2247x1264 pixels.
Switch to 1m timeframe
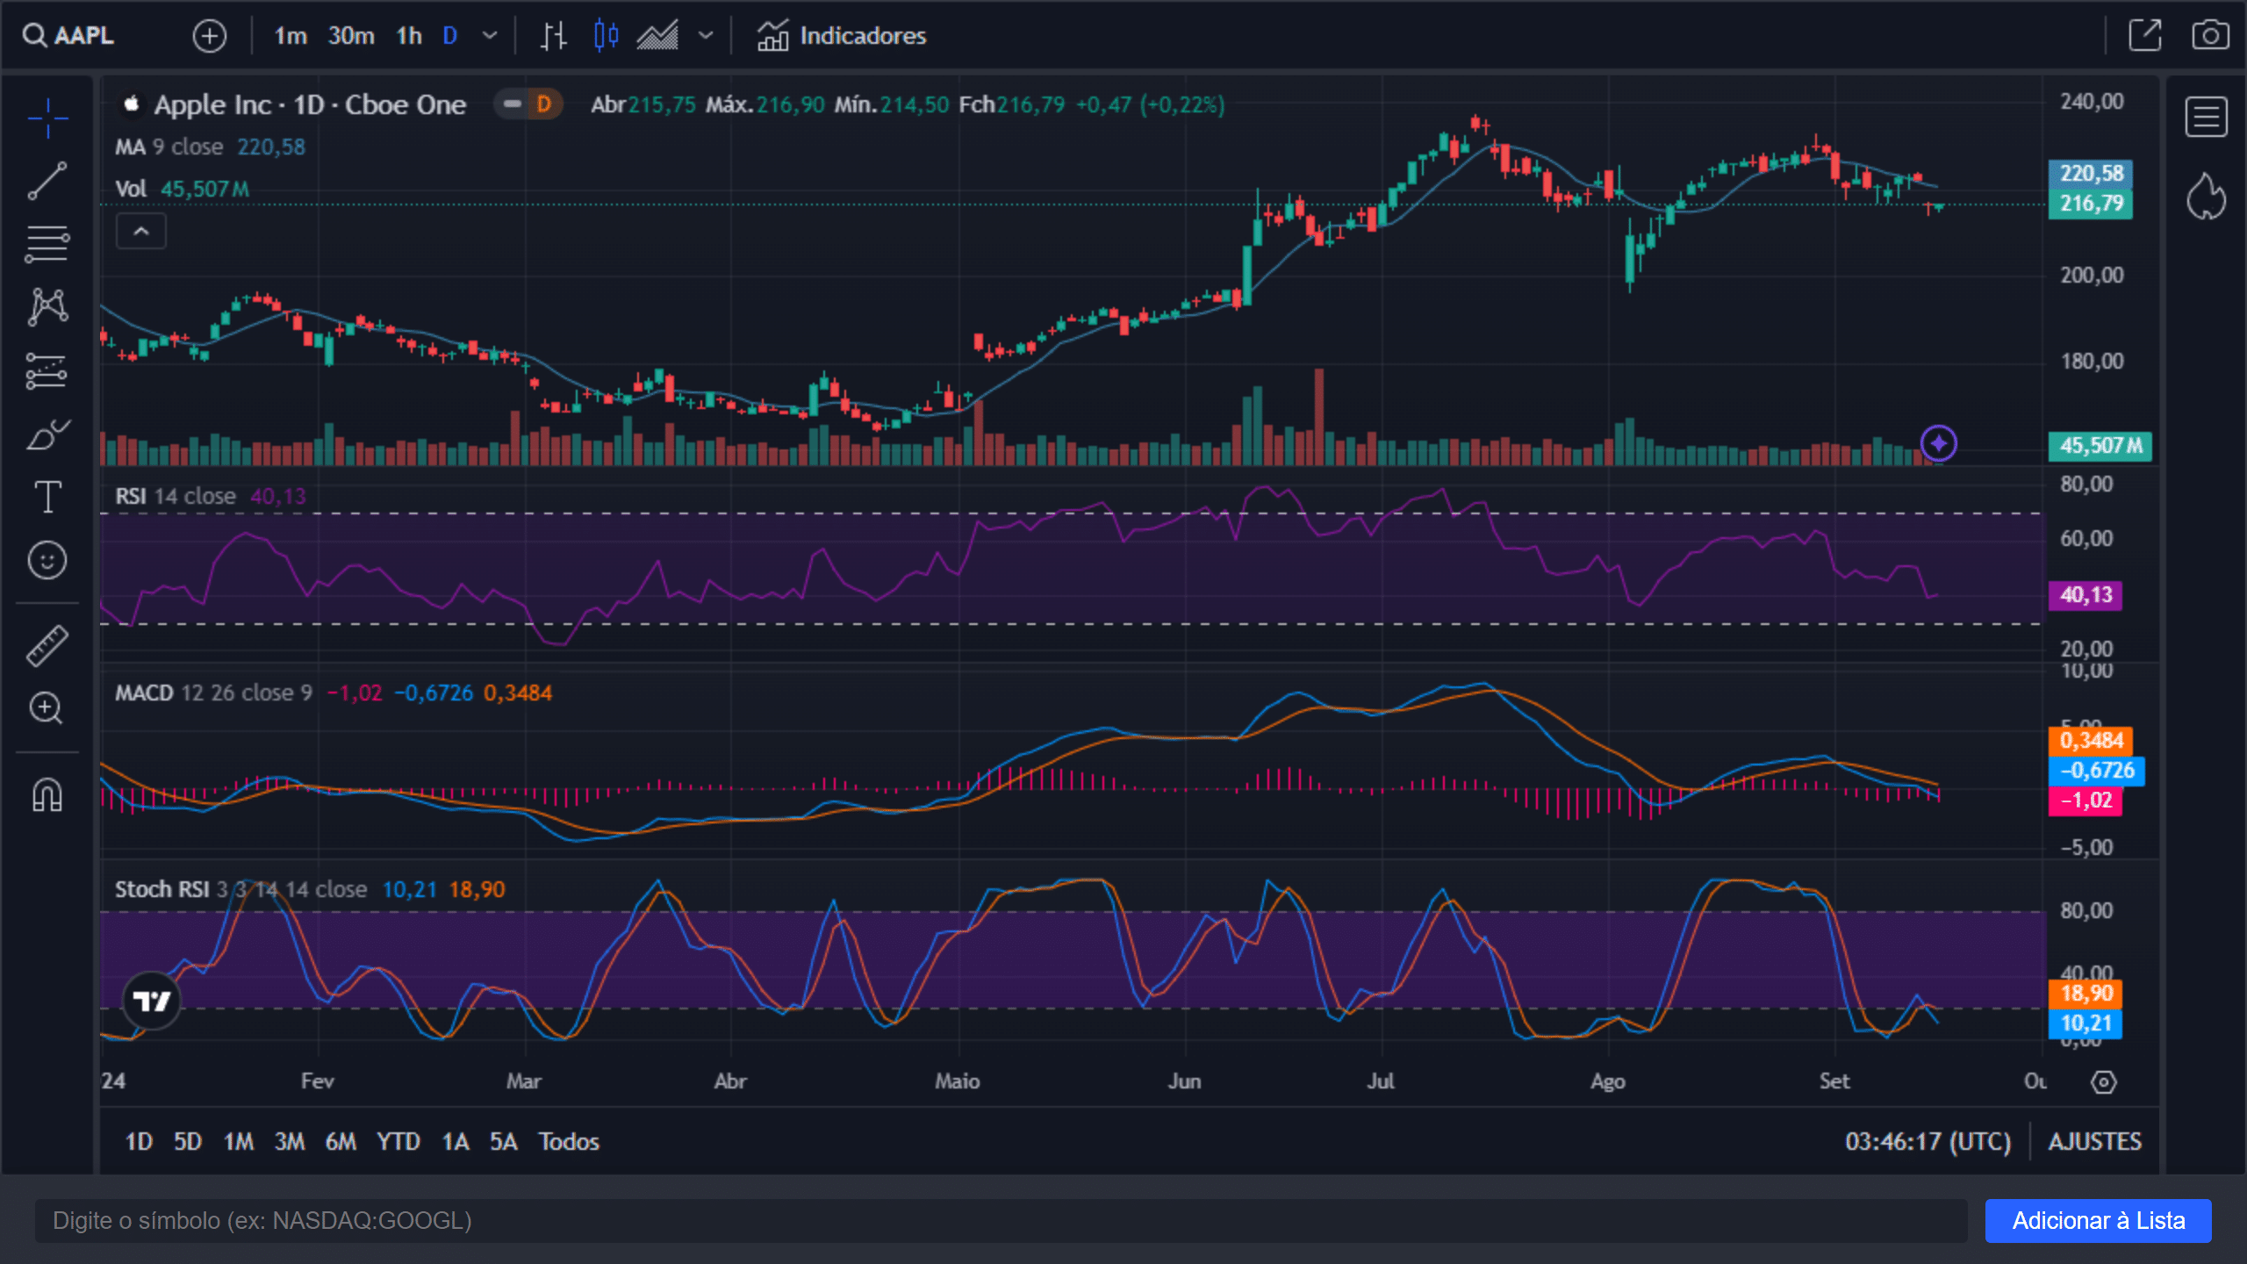click(291, 36)
